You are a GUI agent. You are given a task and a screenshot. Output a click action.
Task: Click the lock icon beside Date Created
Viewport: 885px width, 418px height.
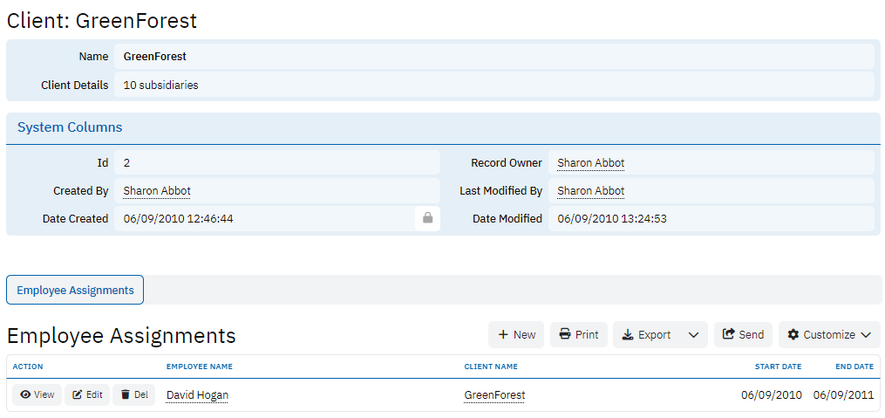pos(427,219)
